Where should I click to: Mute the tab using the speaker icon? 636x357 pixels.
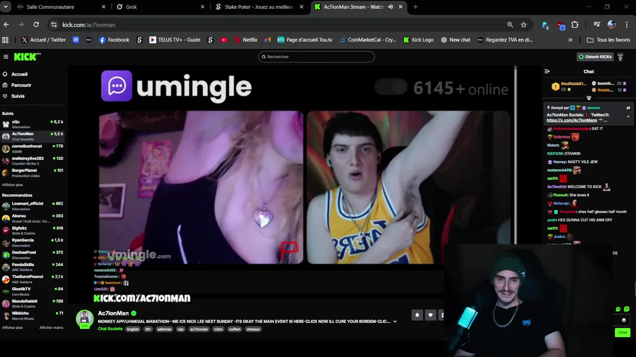[x=391, y=7]
